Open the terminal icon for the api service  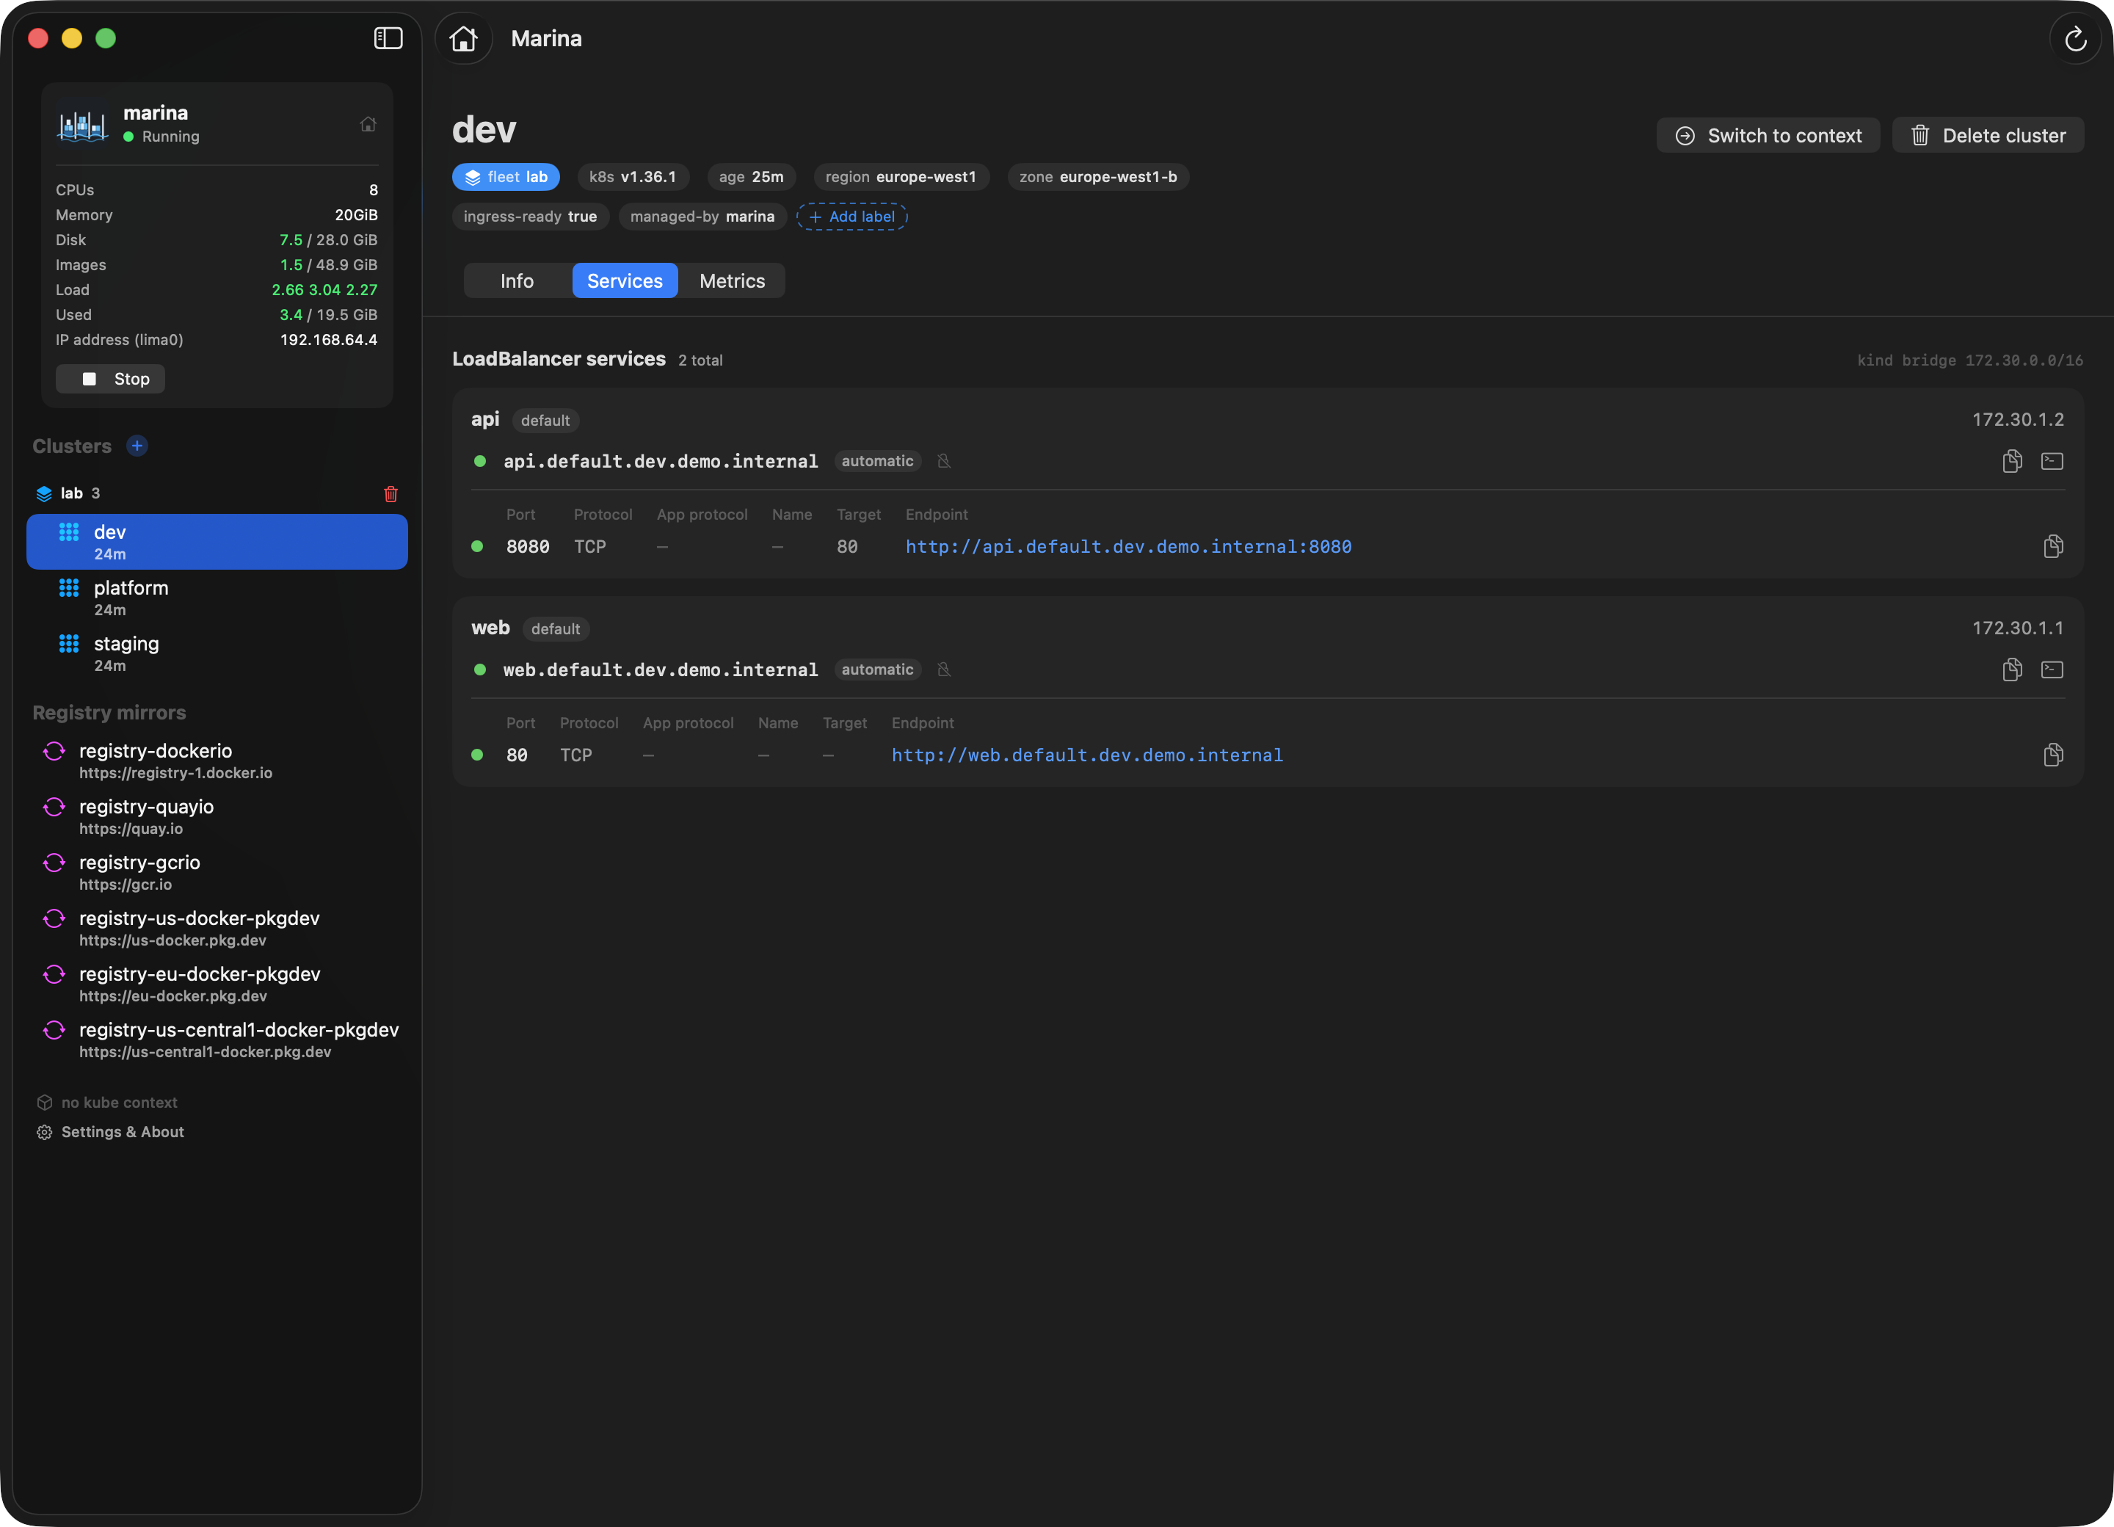pyautogui.click(x=2052, y=462)
